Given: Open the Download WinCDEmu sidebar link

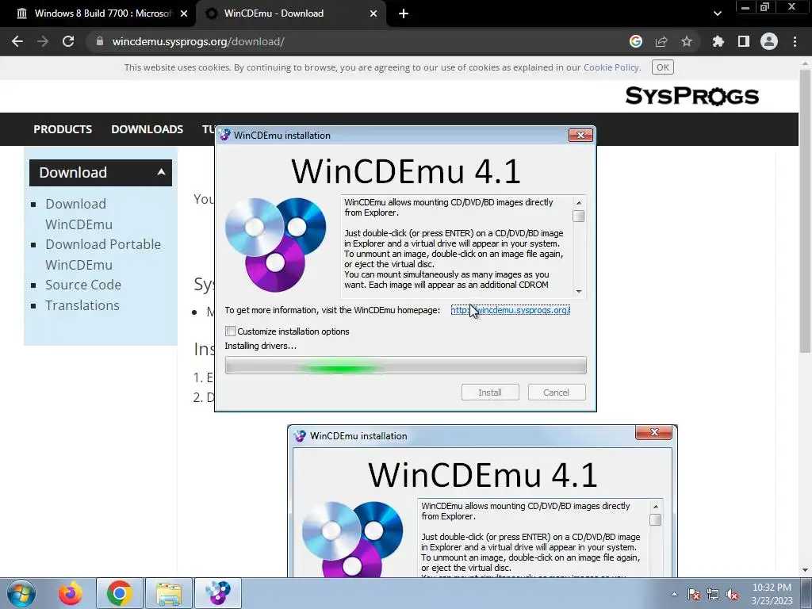Looking at the screenshot, I should 79,214.
